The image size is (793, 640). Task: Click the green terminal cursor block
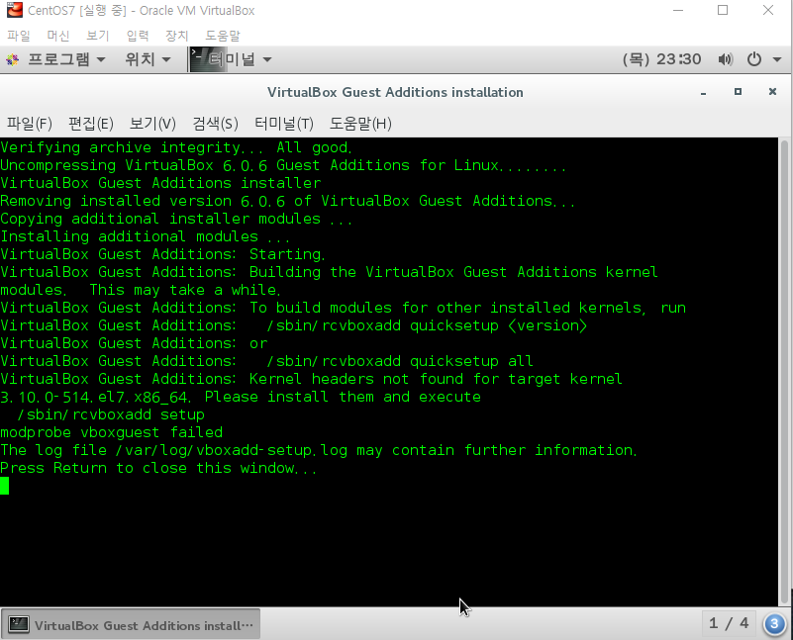point(5,486)
